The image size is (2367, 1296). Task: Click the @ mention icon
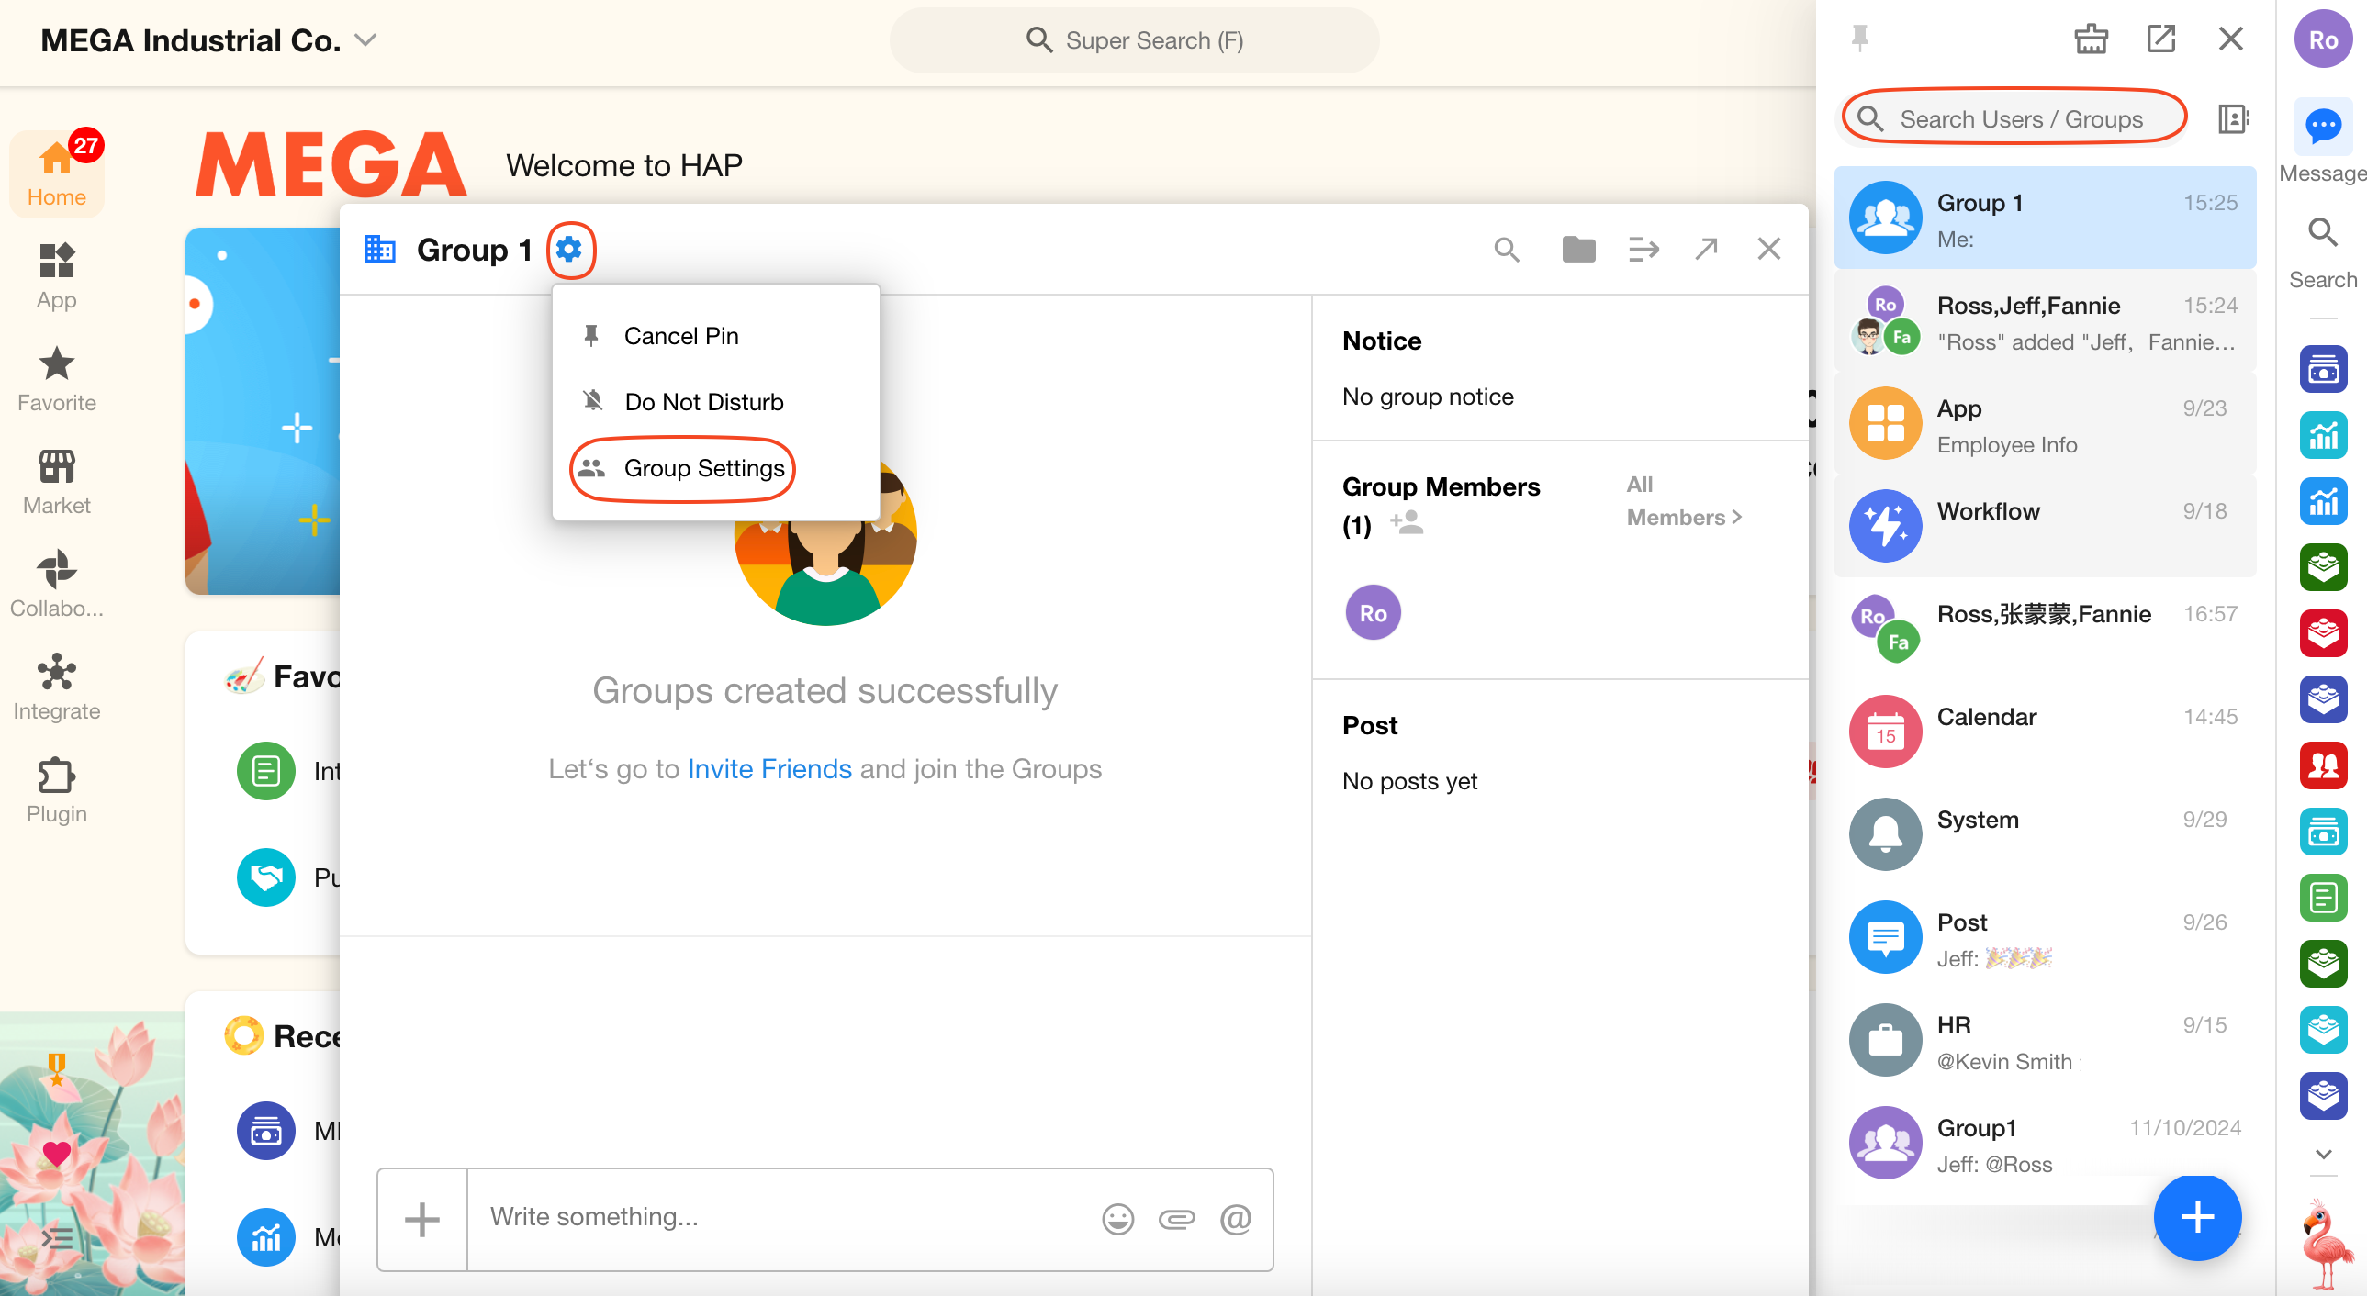[x=1235, y=1219]
